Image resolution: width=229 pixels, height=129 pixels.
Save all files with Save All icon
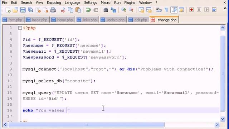[x=30, y=10]
